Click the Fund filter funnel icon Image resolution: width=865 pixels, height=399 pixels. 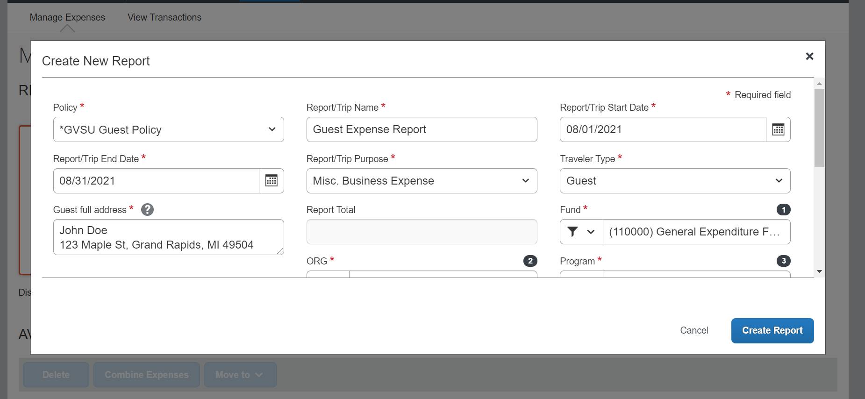coord(573,232)
